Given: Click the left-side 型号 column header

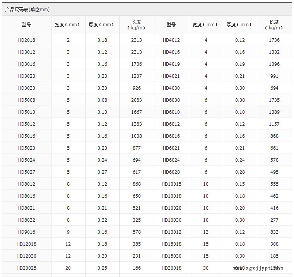Looking at the screenshot, I should pyautogui.click(x=26, y=25).
